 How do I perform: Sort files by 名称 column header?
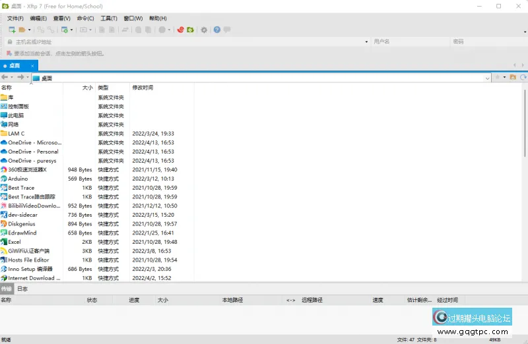pos(31,88)
